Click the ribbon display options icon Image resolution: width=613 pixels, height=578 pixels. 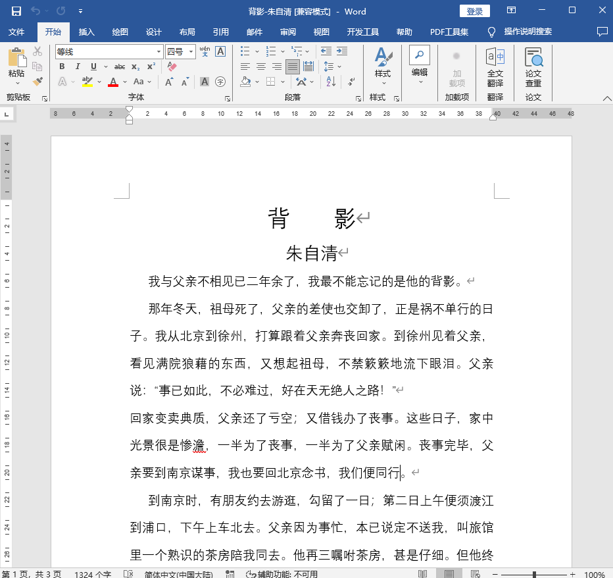511,11
